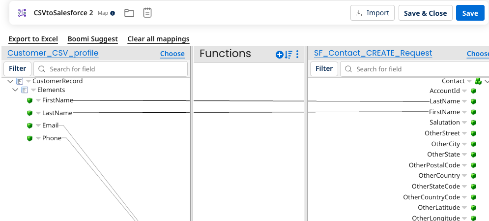Click green cube beside OtherStreet
Screen dimensions: 489x221
coord(473,133)
